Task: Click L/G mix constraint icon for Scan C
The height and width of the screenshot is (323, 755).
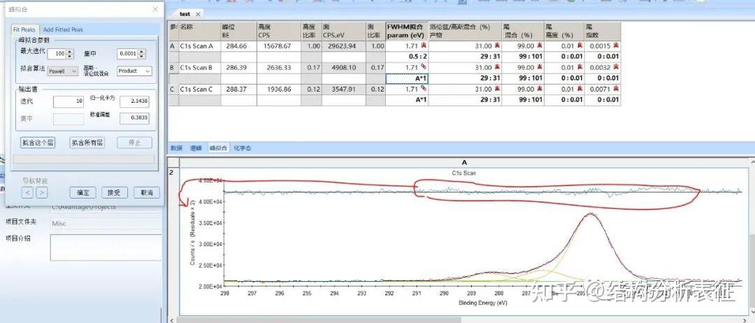Action: pos(497,89)
